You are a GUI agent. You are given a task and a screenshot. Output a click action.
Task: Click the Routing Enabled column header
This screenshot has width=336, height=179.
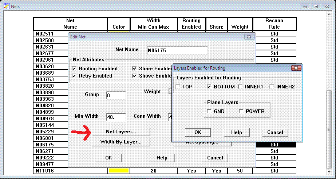tap(191, 24)
